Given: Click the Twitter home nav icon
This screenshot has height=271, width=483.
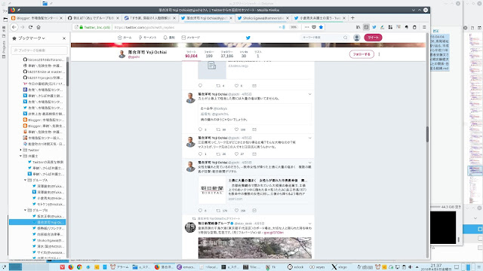Looking at the screenshot, I should (125, 38).
